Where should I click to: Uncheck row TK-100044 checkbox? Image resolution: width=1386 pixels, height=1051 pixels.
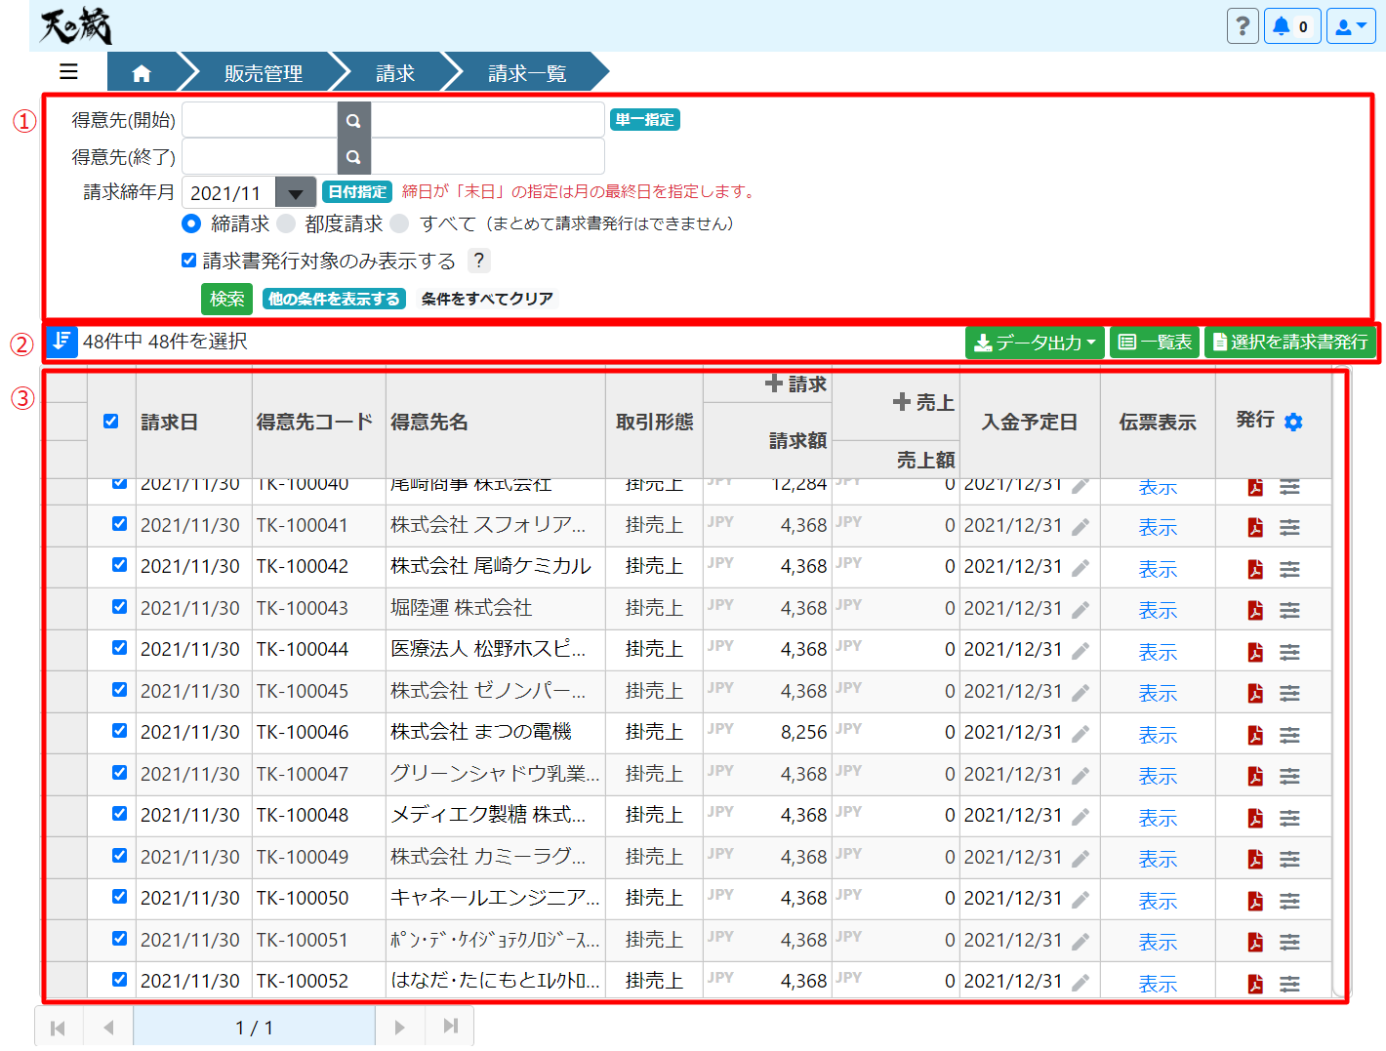pos(119,648)
